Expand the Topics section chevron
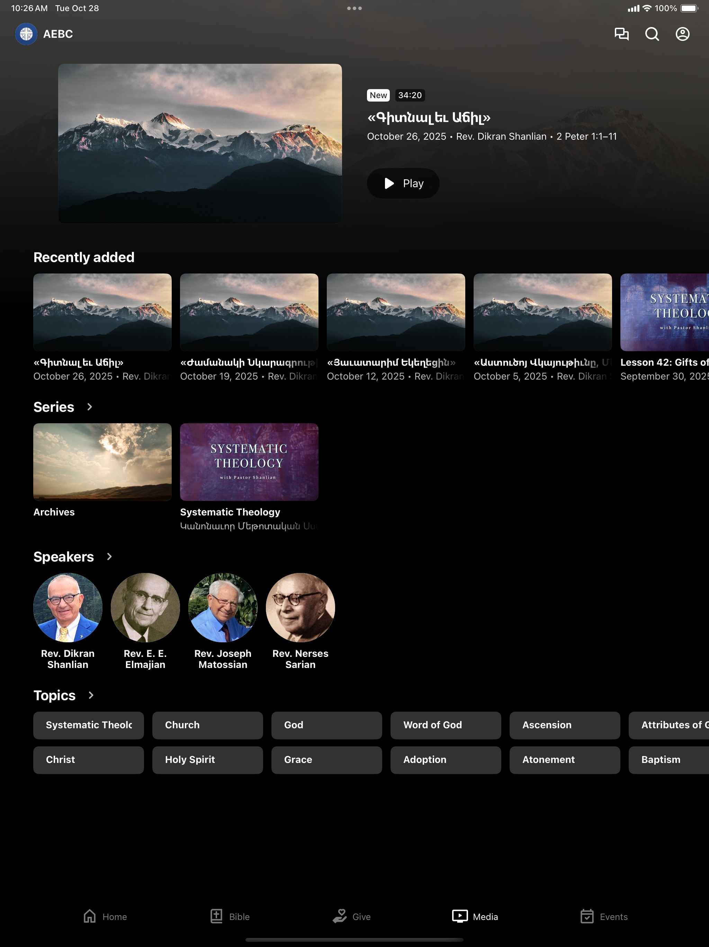 91,695
